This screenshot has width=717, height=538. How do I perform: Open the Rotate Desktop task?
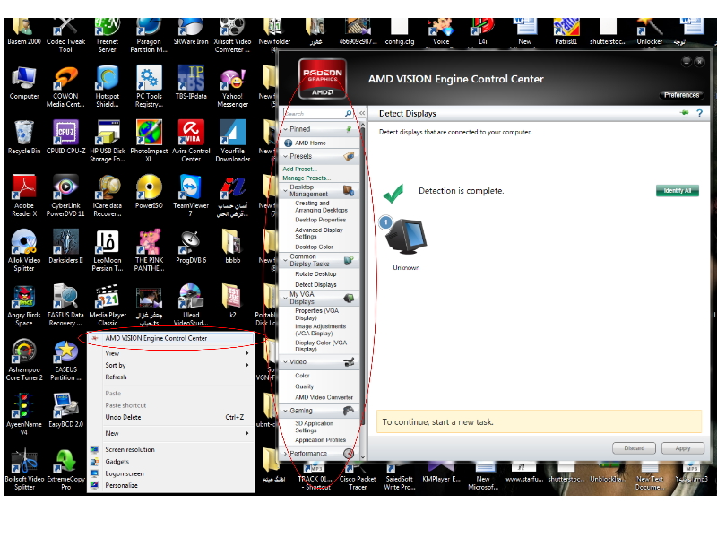315,274
